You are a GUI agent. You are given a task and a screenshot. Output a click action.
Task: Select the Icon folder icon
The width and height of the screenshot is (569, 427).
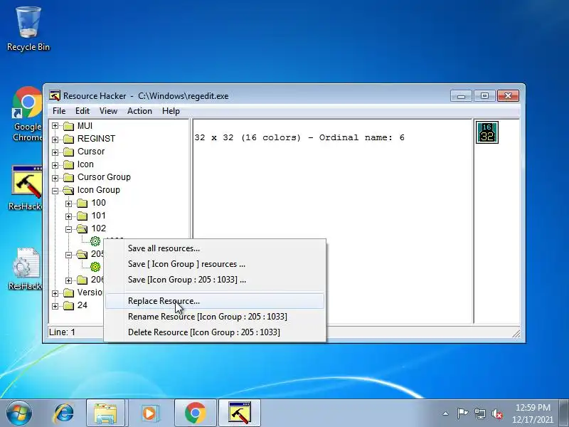pos(68,164)
